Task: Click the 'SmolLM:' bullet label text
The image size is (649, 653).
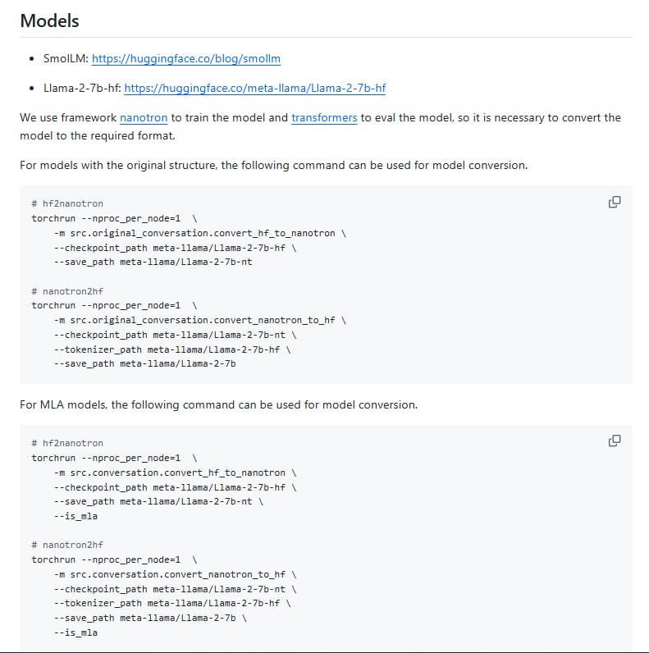Action: click(x=66, y=59)
